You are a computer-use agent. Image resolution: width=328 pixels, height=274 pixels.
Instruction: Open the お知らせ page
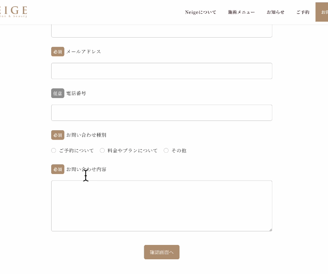275,12
